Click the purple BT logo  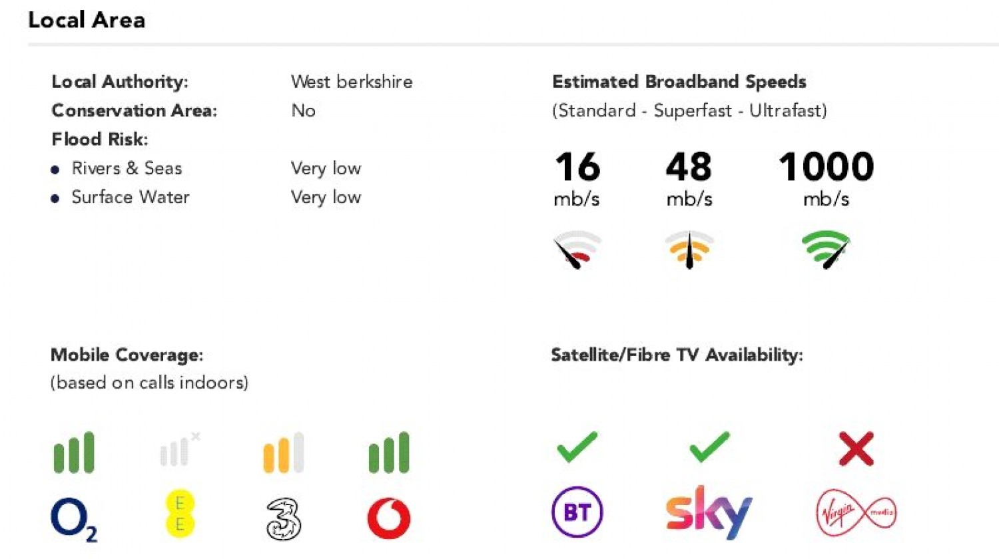(x=577, y=512)
